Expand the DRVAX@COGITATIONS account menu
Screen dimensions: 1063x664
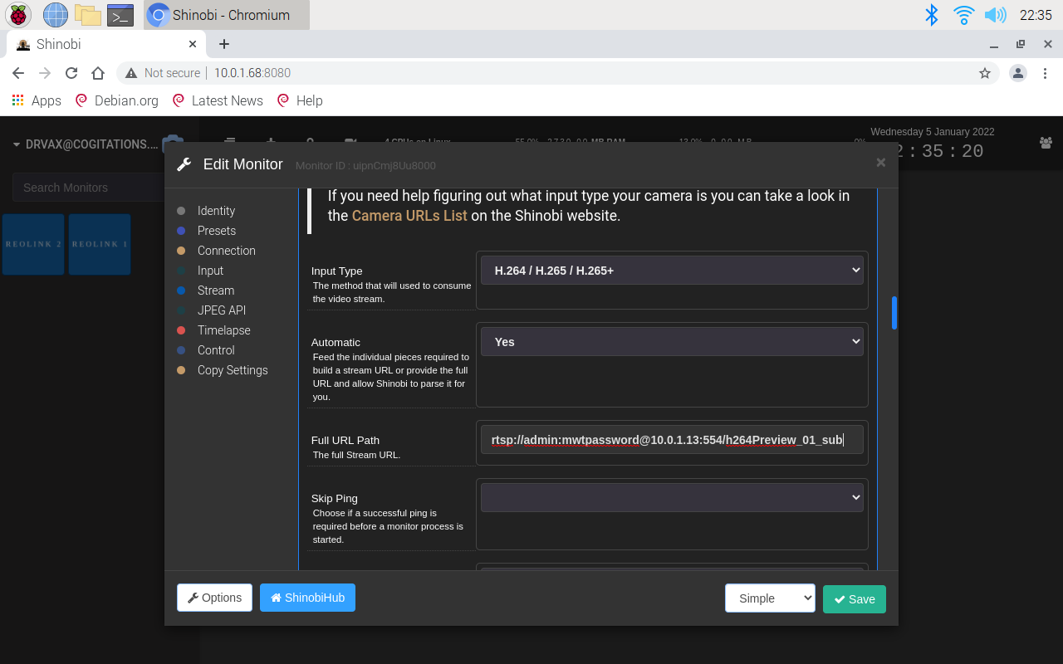tap(86, 144)
